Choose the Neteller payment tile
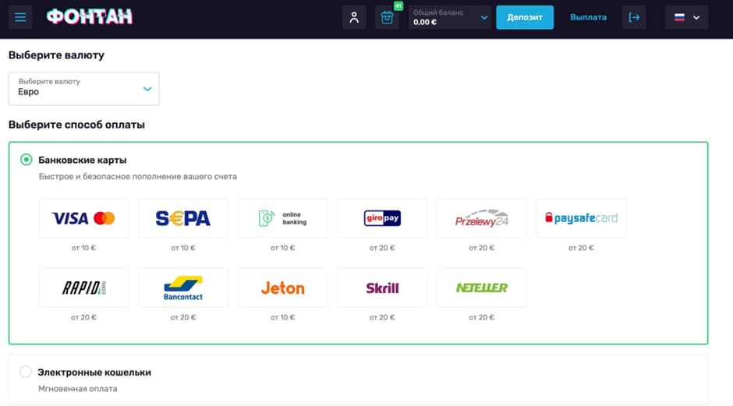This screenshot has height=406, width=733. coord(482,288)
